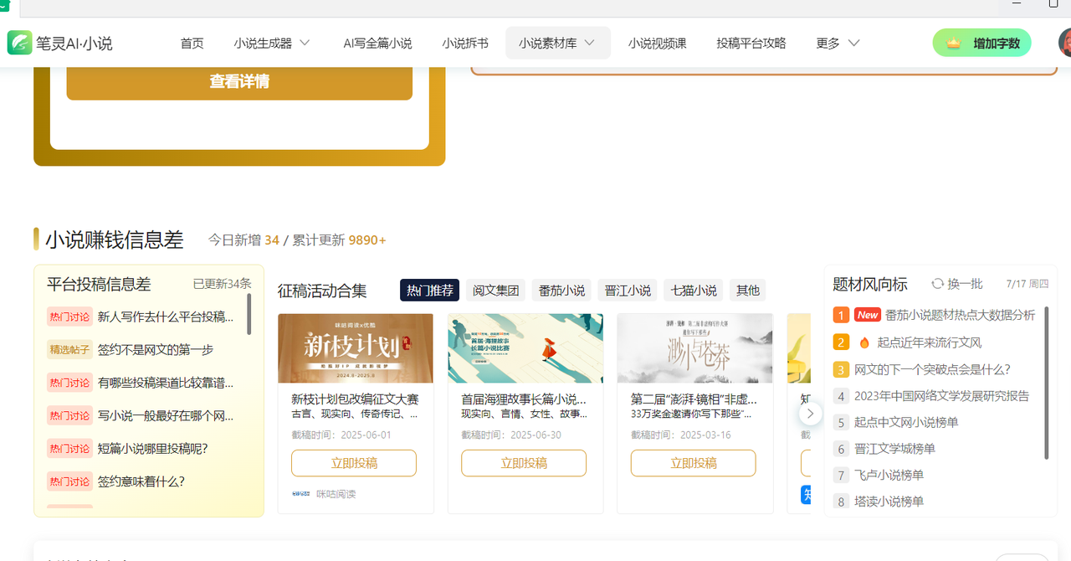
Task: Click the rank 2 badge in 题材风向标
Action: click(841, 342)
